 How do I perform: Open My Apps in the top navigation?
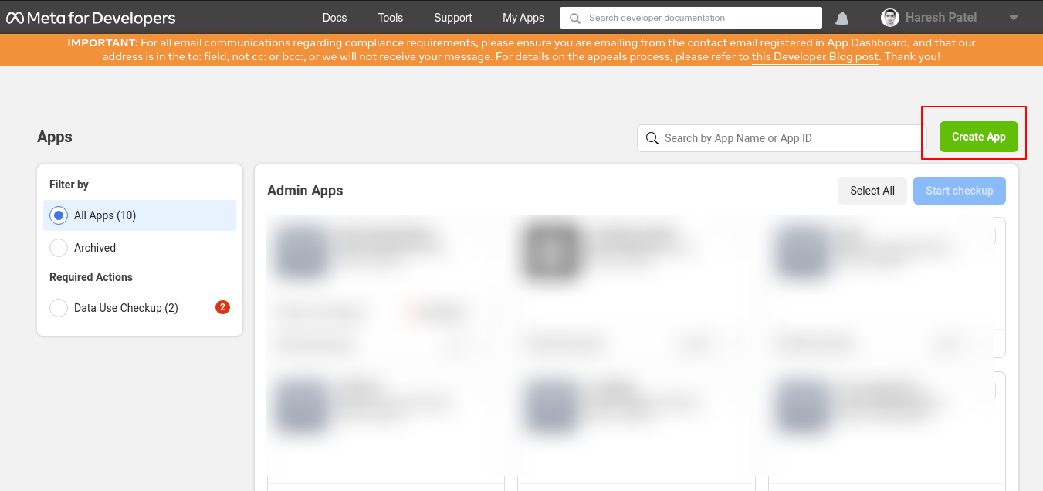click(x=523, y=18)
